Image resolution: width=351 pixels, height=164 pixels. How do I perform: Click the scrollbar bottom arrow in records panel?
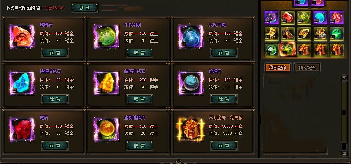344,153
